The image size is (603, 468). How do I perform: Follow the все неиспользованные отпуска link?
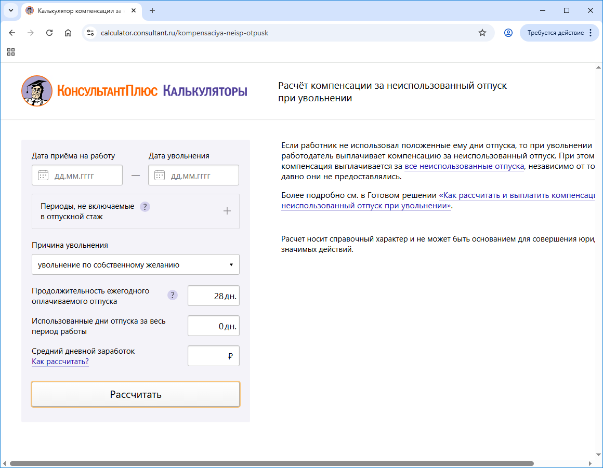pyautogui.click(x=464, y=166)
